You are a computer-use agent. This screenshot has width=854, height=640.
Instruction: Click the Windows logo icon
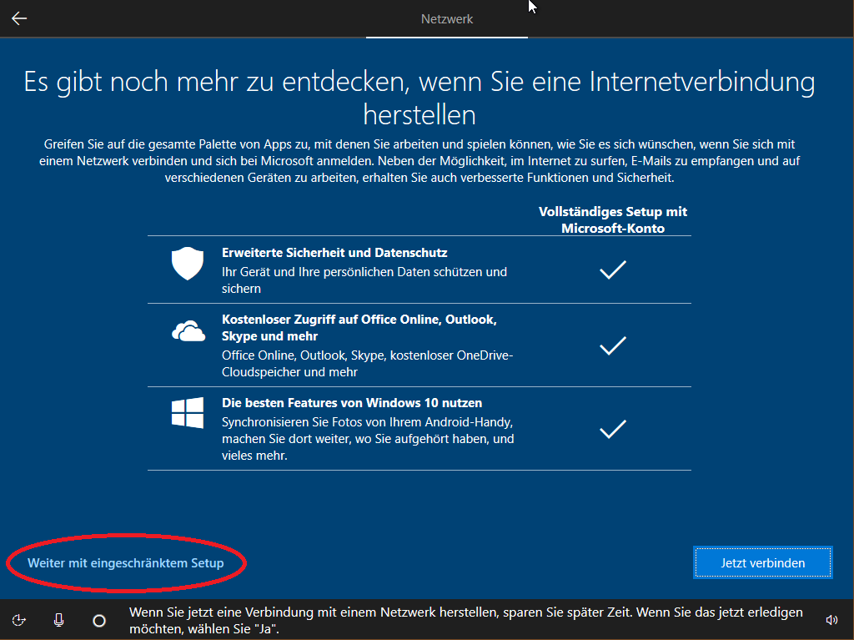click(x=188, y=413)
